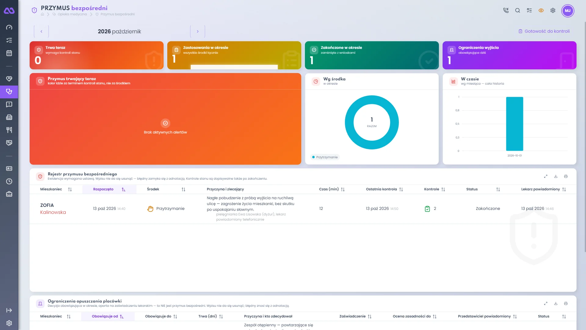586x330 pixels.
Task: Open search with the magnifier icon
Action: [x=518, y=10]
